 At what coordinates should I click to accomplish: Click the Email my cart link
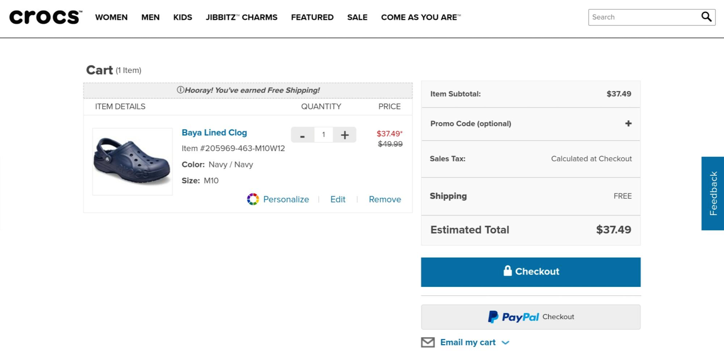pyautogui.click(x=468, y=342)
